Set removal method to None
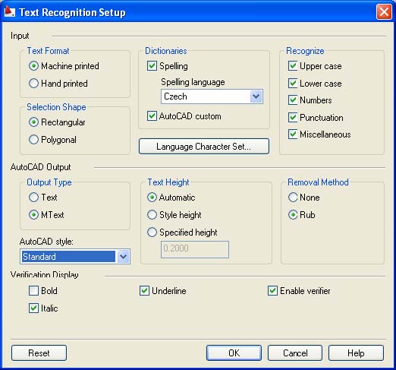The width and height of the screenshot is (396, 370). (x=293, y=198)
